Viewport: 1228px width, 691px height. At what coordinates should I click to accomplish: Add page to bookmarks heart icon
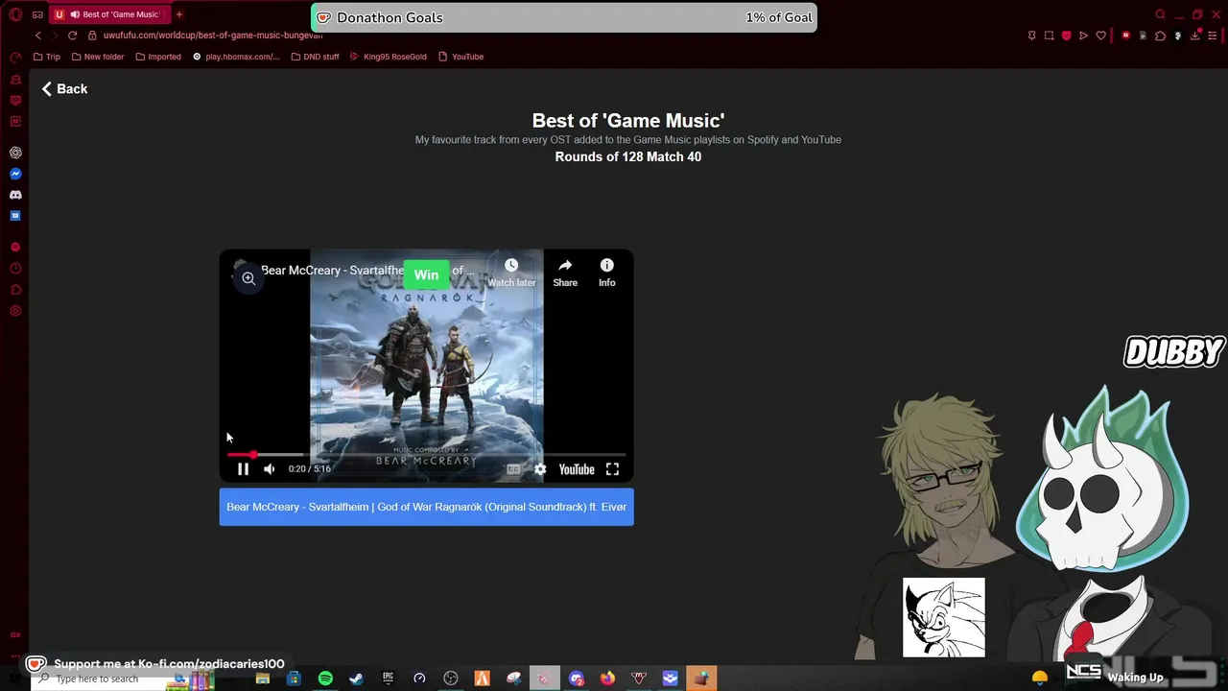pyautogui.click(x=1100, y=36)
